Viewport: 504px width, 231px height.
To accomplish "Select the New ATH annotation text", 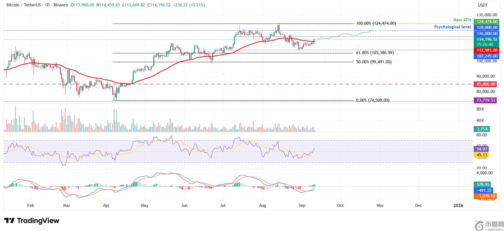I will pyautogui.click(x=462, y=20).
